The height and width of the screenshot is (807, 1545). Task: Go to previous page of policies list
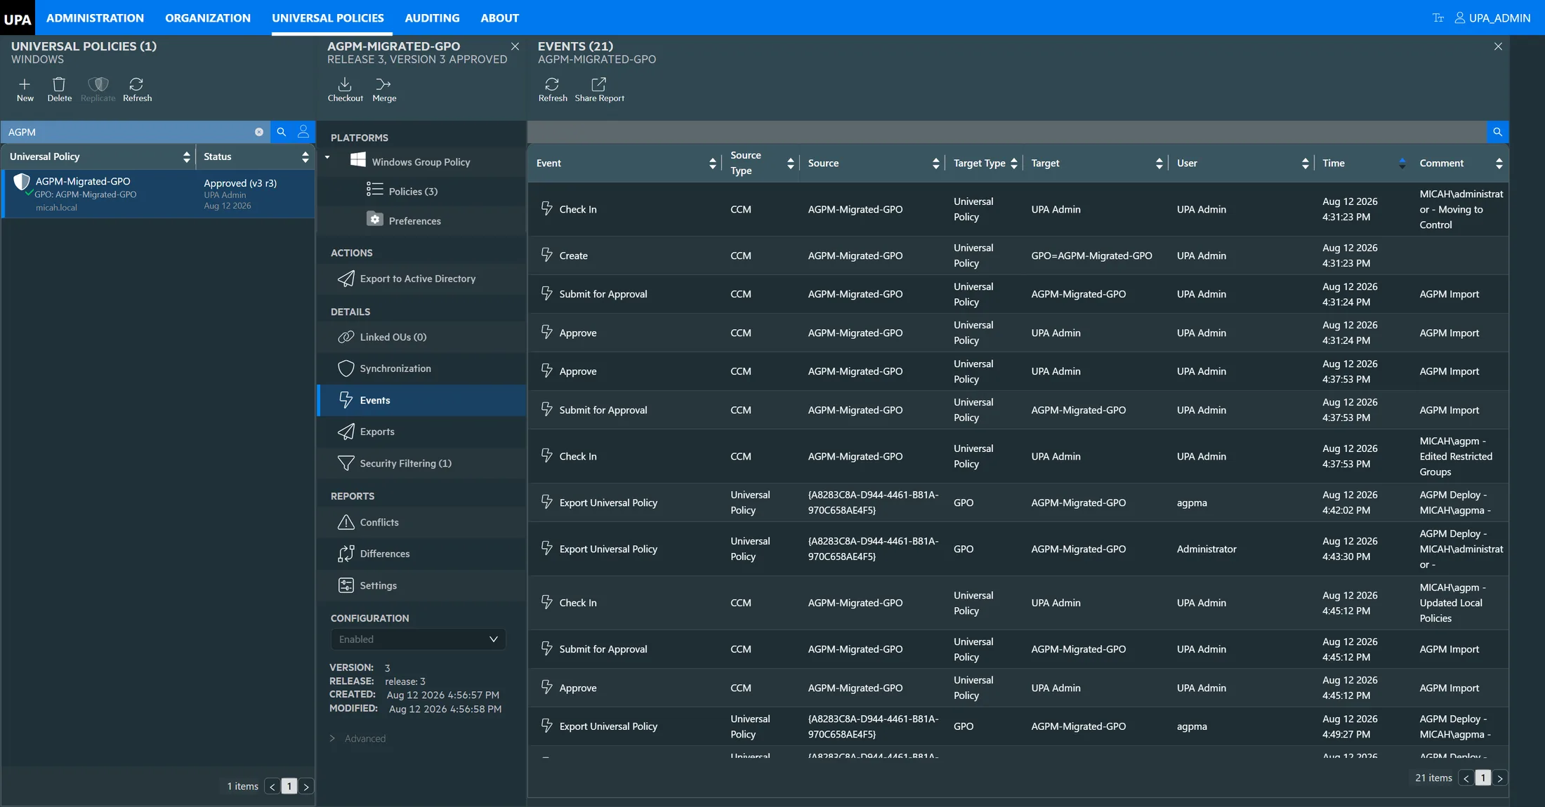[x=272, y=787]
